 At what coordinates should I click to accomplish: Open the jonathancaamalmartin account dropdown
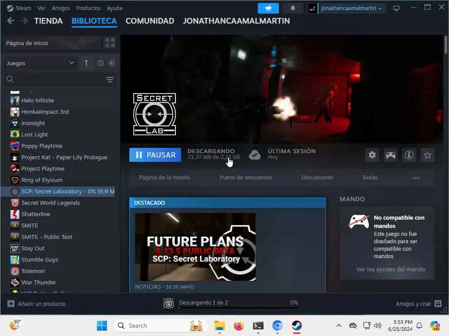351,8
